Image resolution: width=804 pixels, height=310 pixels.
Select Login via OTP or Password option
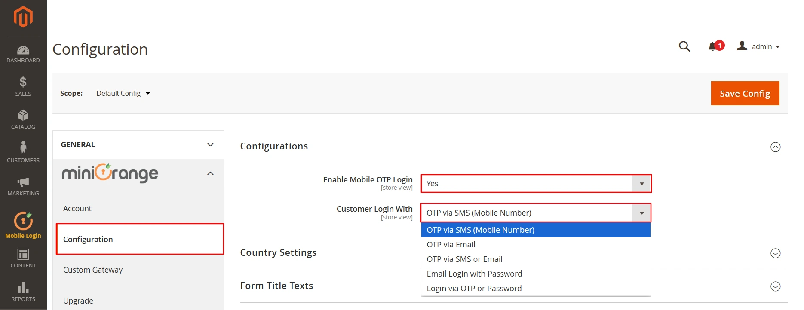click(536, 289)
